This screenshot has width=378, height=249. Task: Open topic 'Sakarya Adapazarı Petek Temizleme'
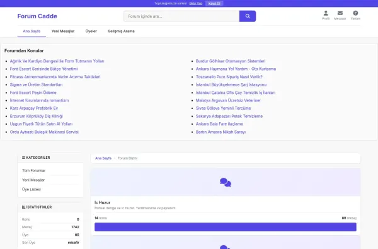pos(229,116)
